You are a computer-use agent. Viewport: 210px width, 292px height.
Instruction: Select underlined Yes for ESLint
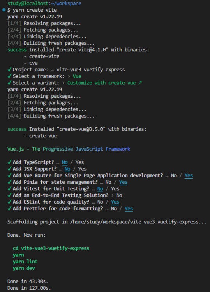[x=115, y=202]
